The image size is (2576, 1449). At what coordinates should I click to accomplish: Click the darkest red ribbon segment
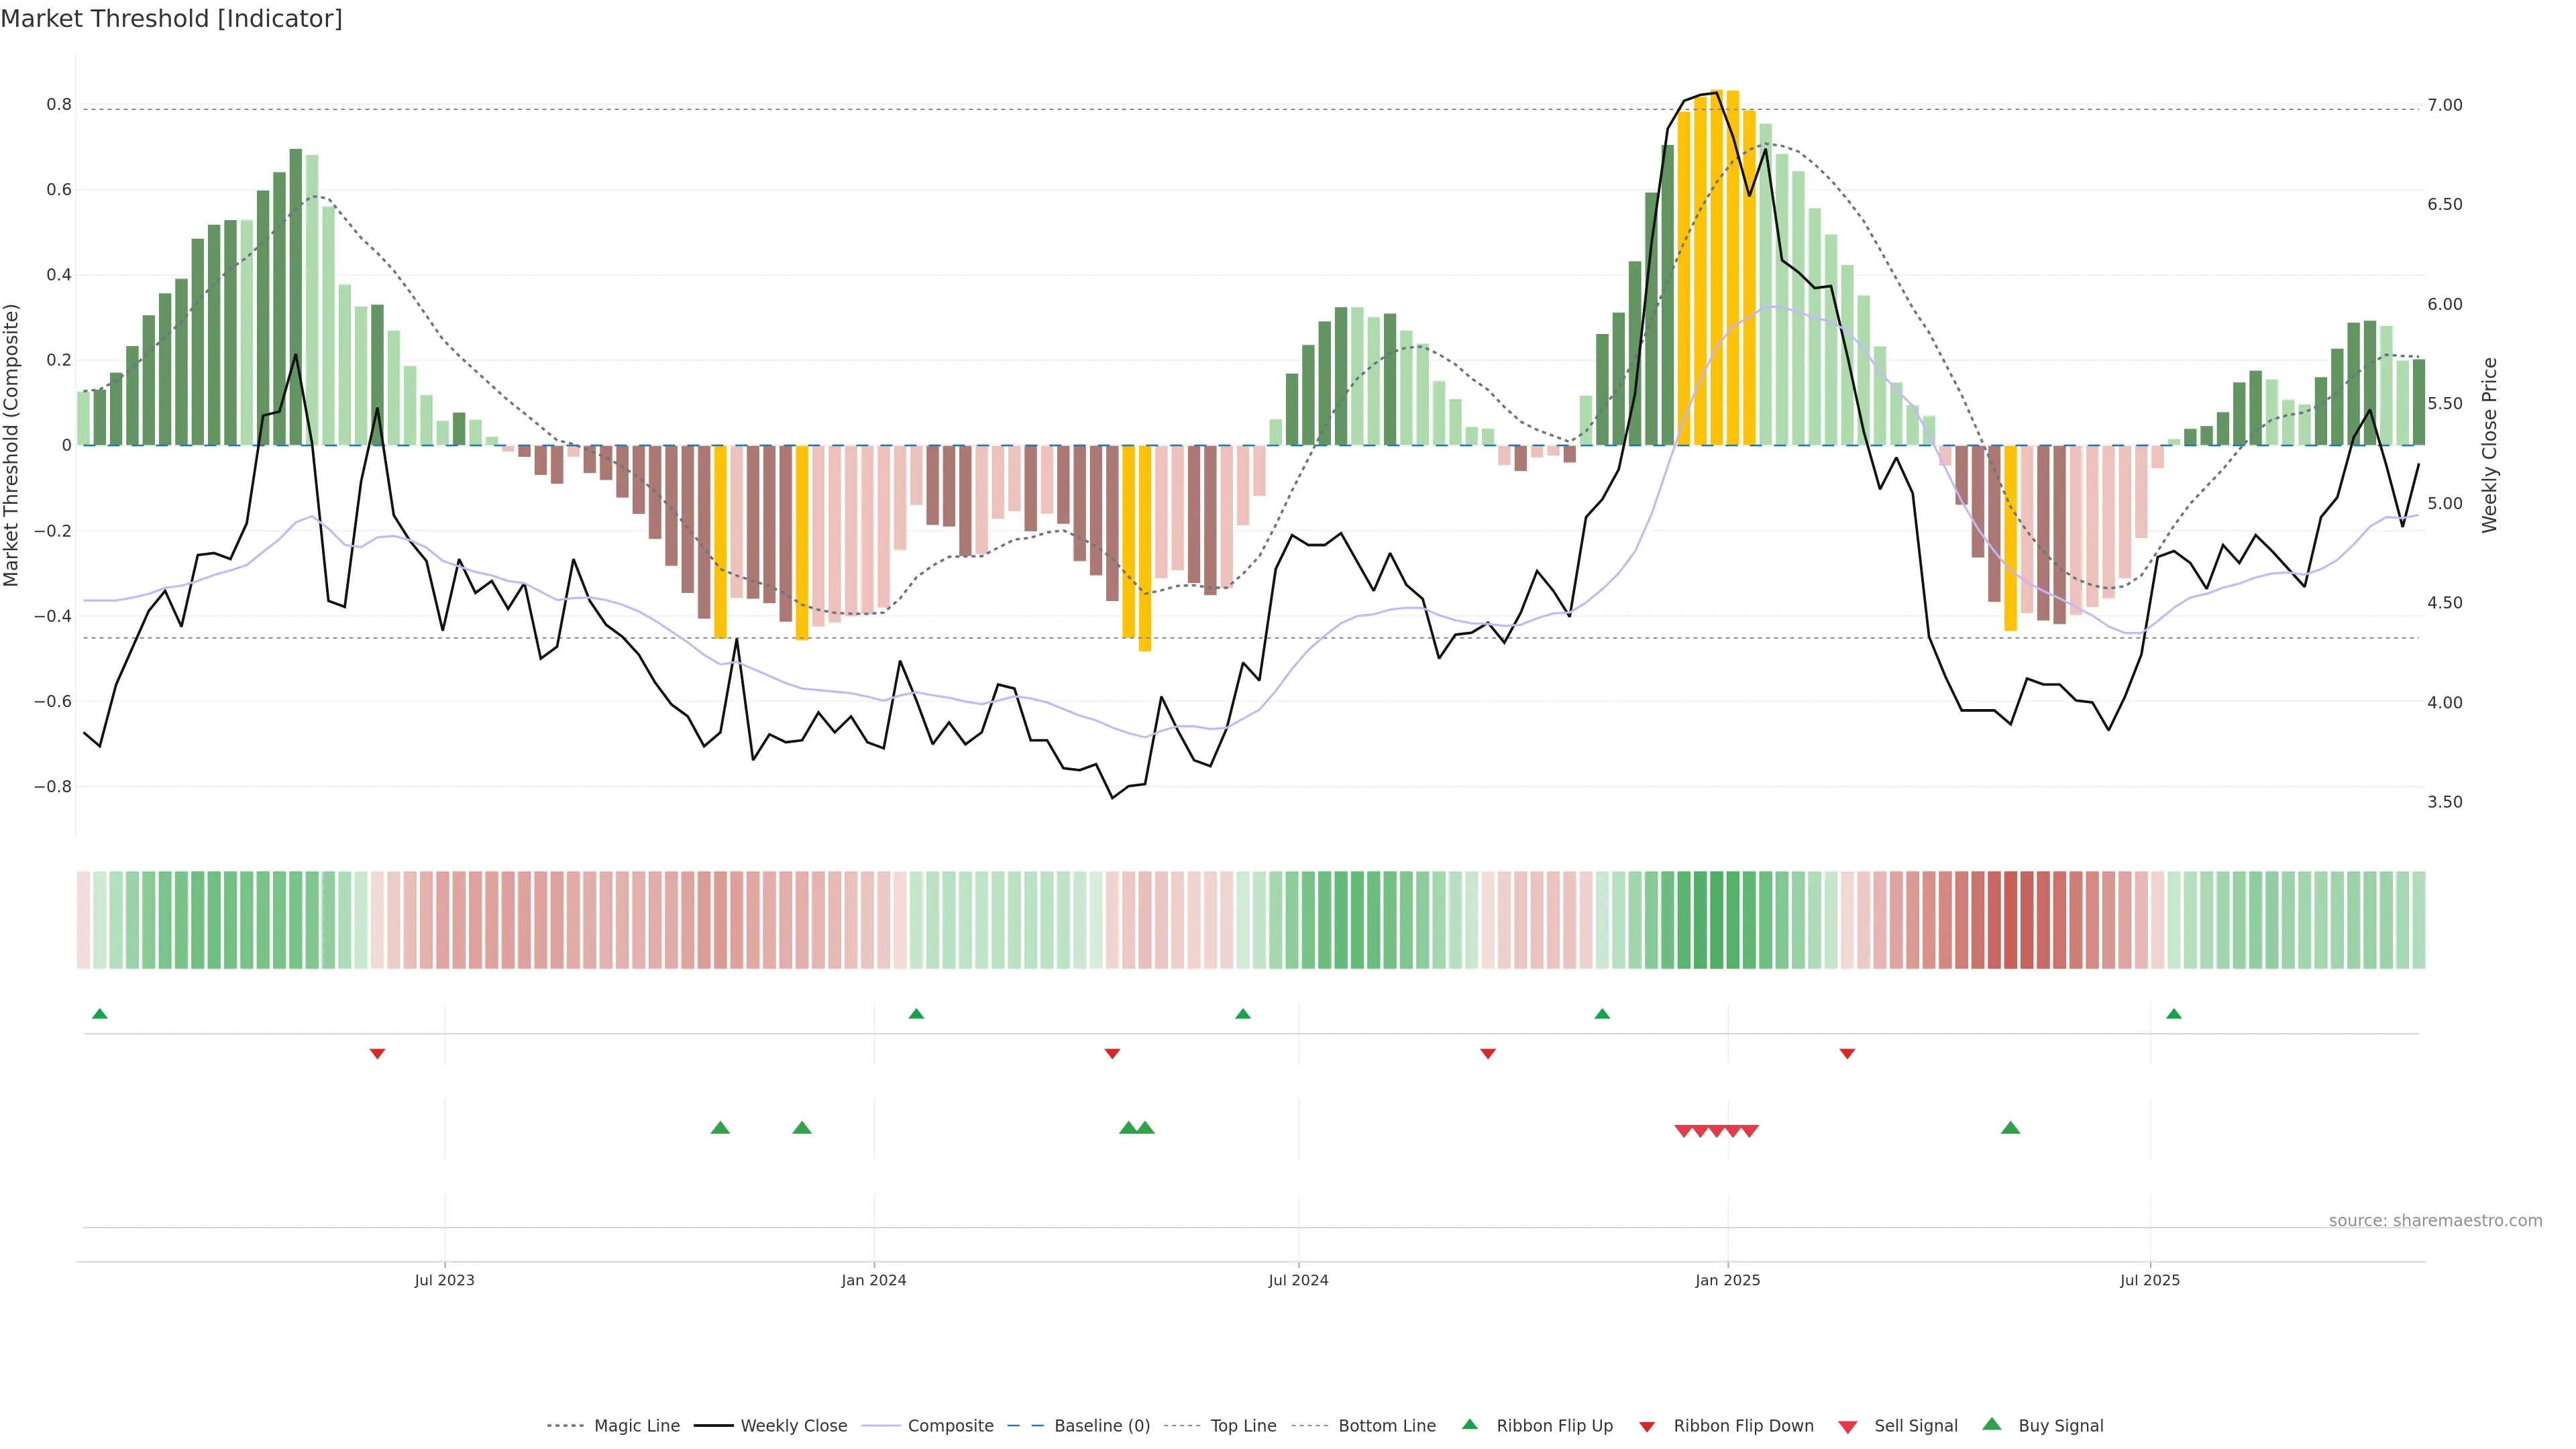(x=2010, y=920)
